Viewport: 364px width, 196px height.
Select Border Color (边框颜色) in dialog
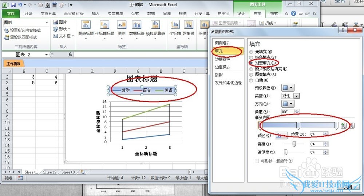click(x=222, y=59)
